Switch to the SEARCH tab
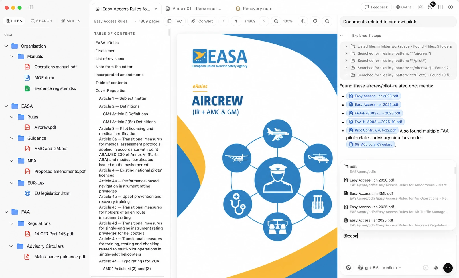Viewport: 459px width, 278px height. point(42,21)
